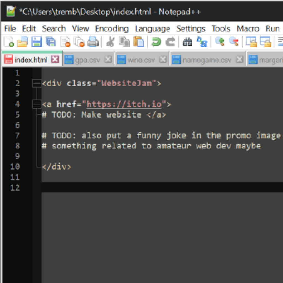Collapse the WebsiteJam div code block

(x=37, y=83)
